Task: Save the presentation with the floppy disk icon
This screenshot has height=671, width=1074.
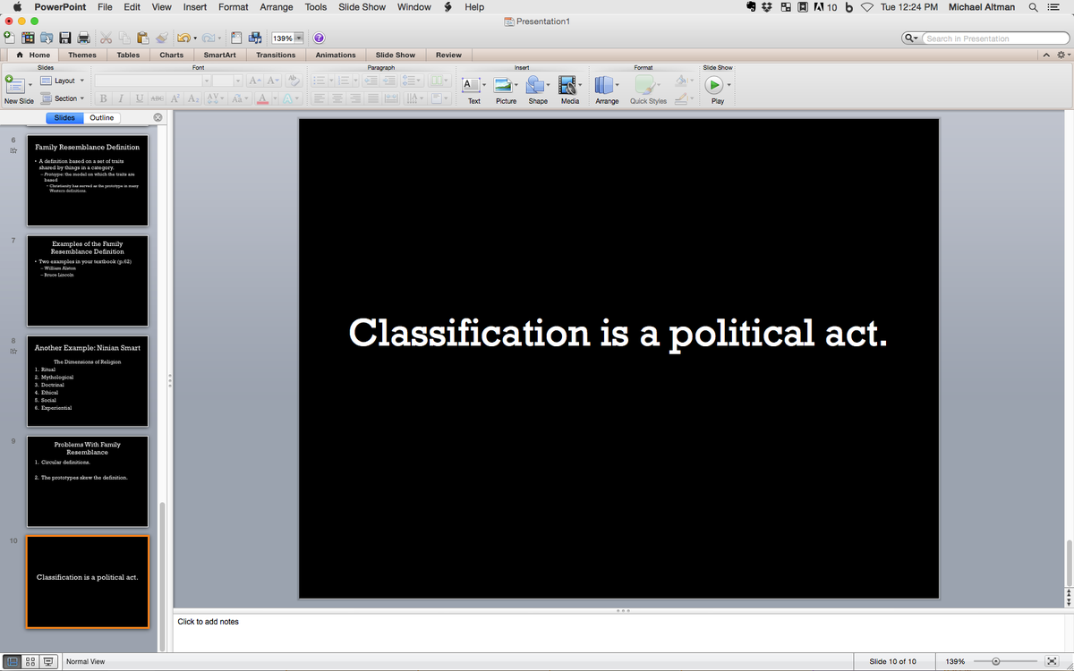Action: click(x=65, y=38)
